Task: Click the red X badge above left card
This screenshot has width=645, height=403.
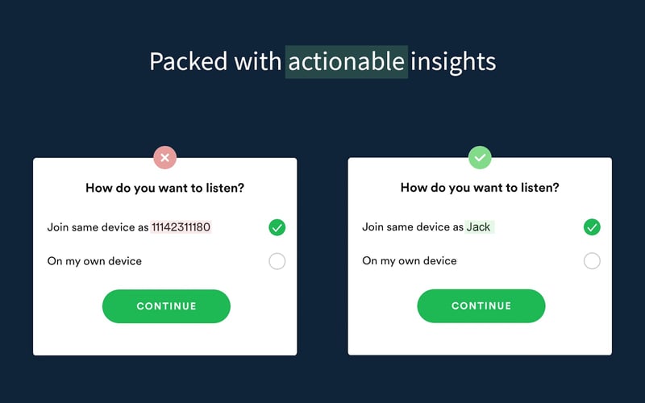Action: pyautogui.click(x=164, y=157)
